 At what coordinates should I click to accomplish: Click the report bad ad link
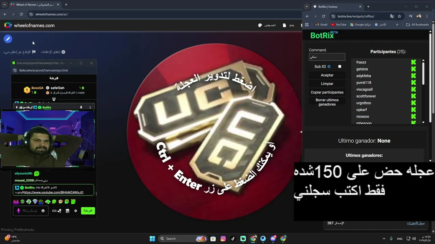20,52
